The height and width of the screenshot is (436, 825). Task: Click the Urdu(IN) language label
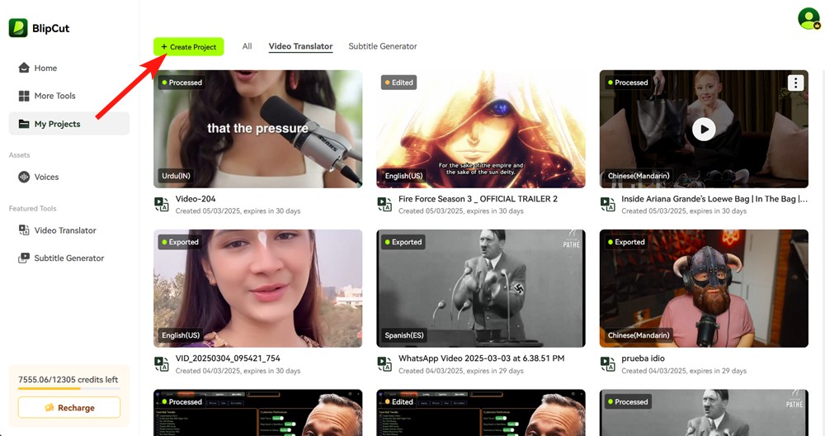point(177,176)
